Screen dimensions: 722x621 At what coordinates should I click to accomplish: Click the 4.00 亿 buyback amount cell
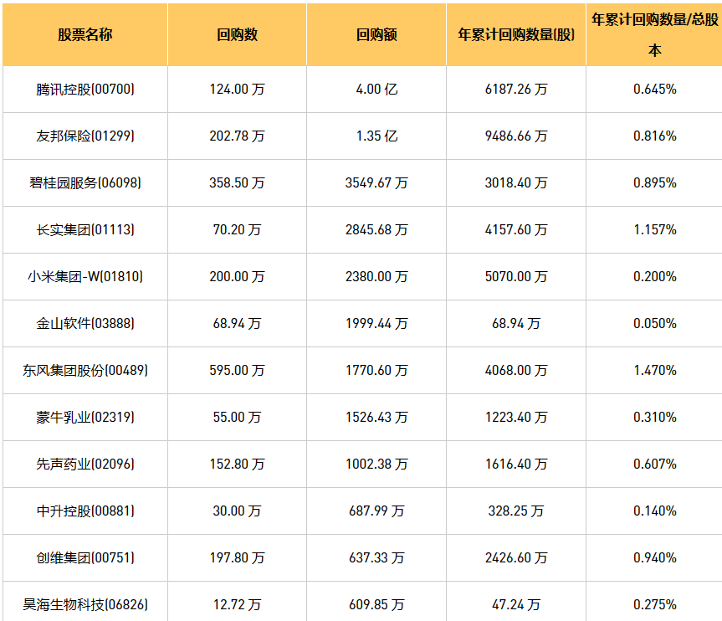[376, 90]
